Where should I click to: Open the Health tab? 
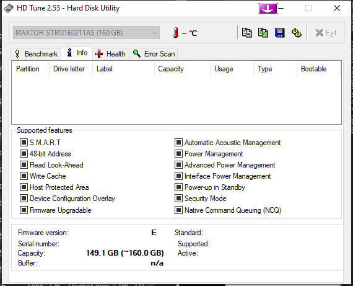(x=111, y=54)
